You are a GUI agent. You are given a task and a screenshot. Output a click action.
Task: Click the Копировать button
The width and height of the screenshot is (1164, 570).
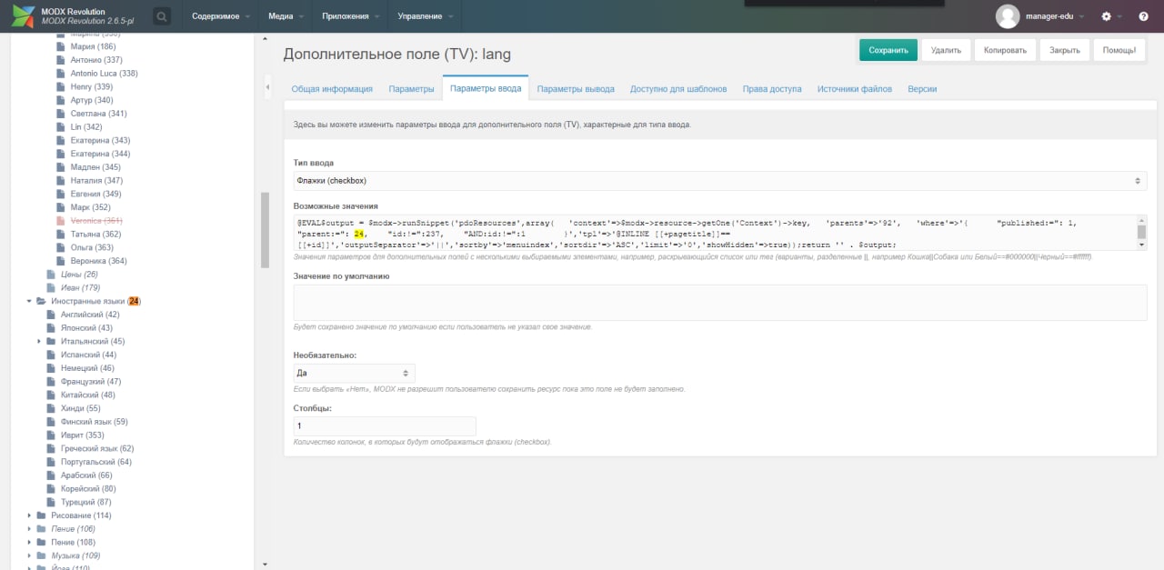(1006, 50)
